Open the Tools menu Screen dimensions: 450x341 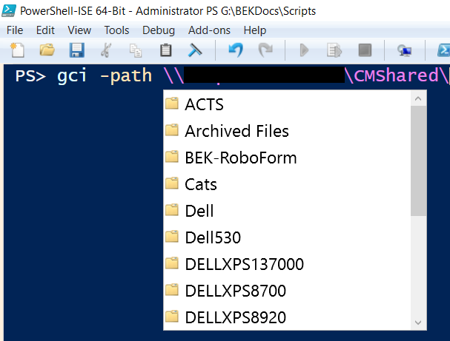pyautogui.click(x=116, y=30)
